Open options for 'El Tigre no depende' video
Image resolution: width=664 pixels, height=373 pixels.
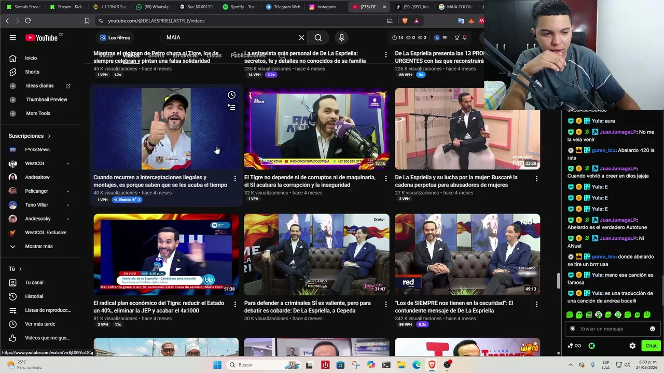[385, 179]
